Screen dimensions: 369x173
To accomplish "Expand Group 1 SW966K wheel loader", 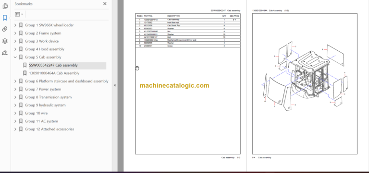I will click(15, 25).
